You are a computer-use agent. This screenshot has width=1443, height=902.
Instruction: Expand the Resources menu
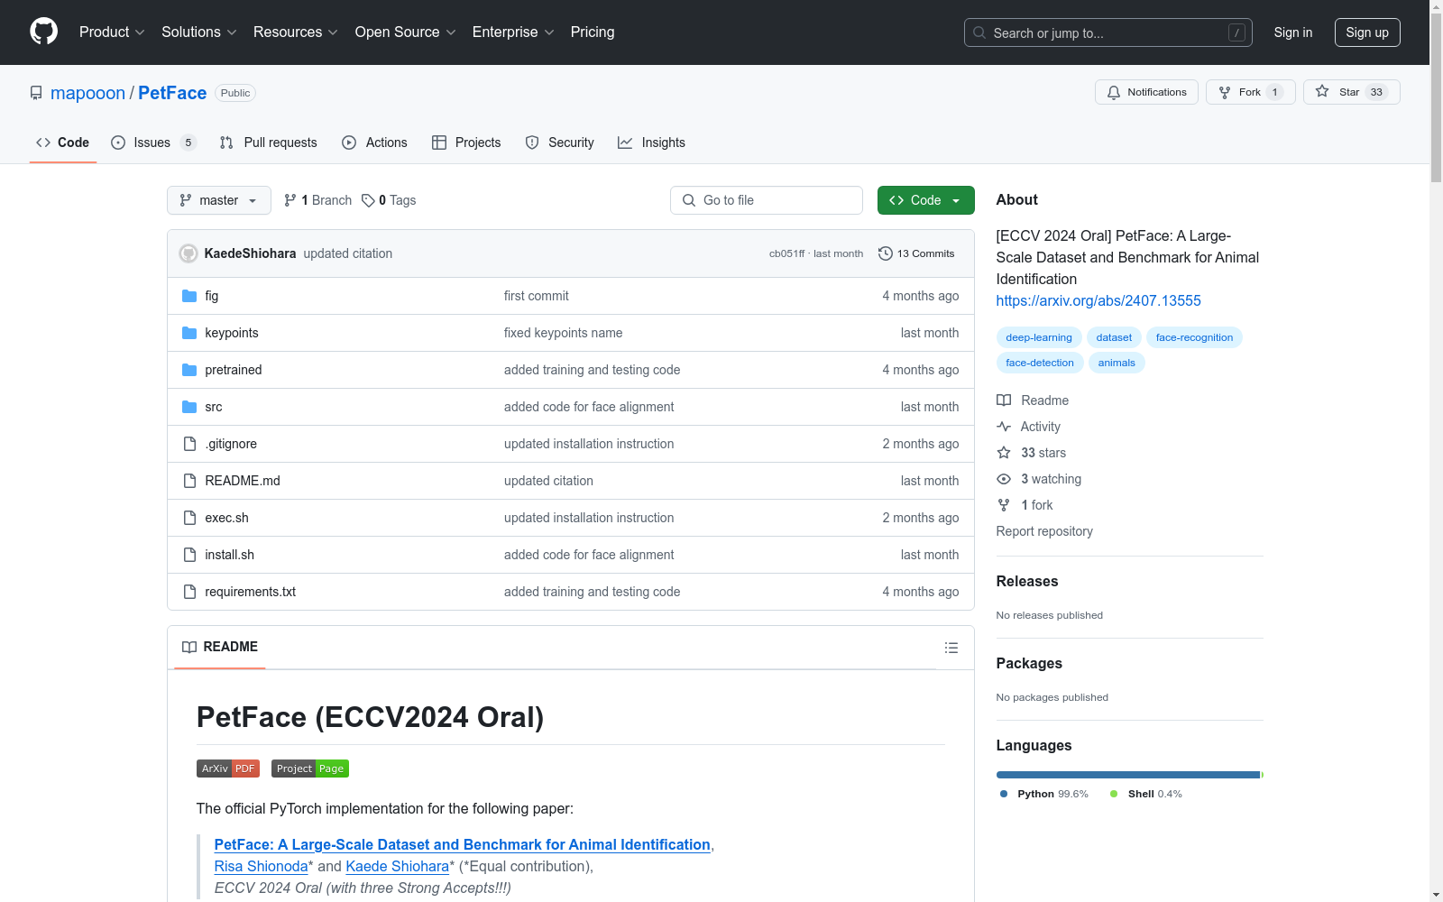[296, 32]
